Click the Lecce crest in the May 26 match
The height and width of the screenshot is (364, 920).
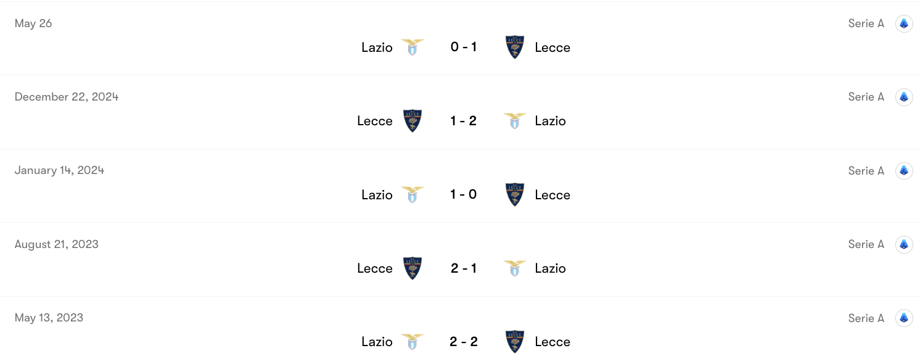point(515,47)
